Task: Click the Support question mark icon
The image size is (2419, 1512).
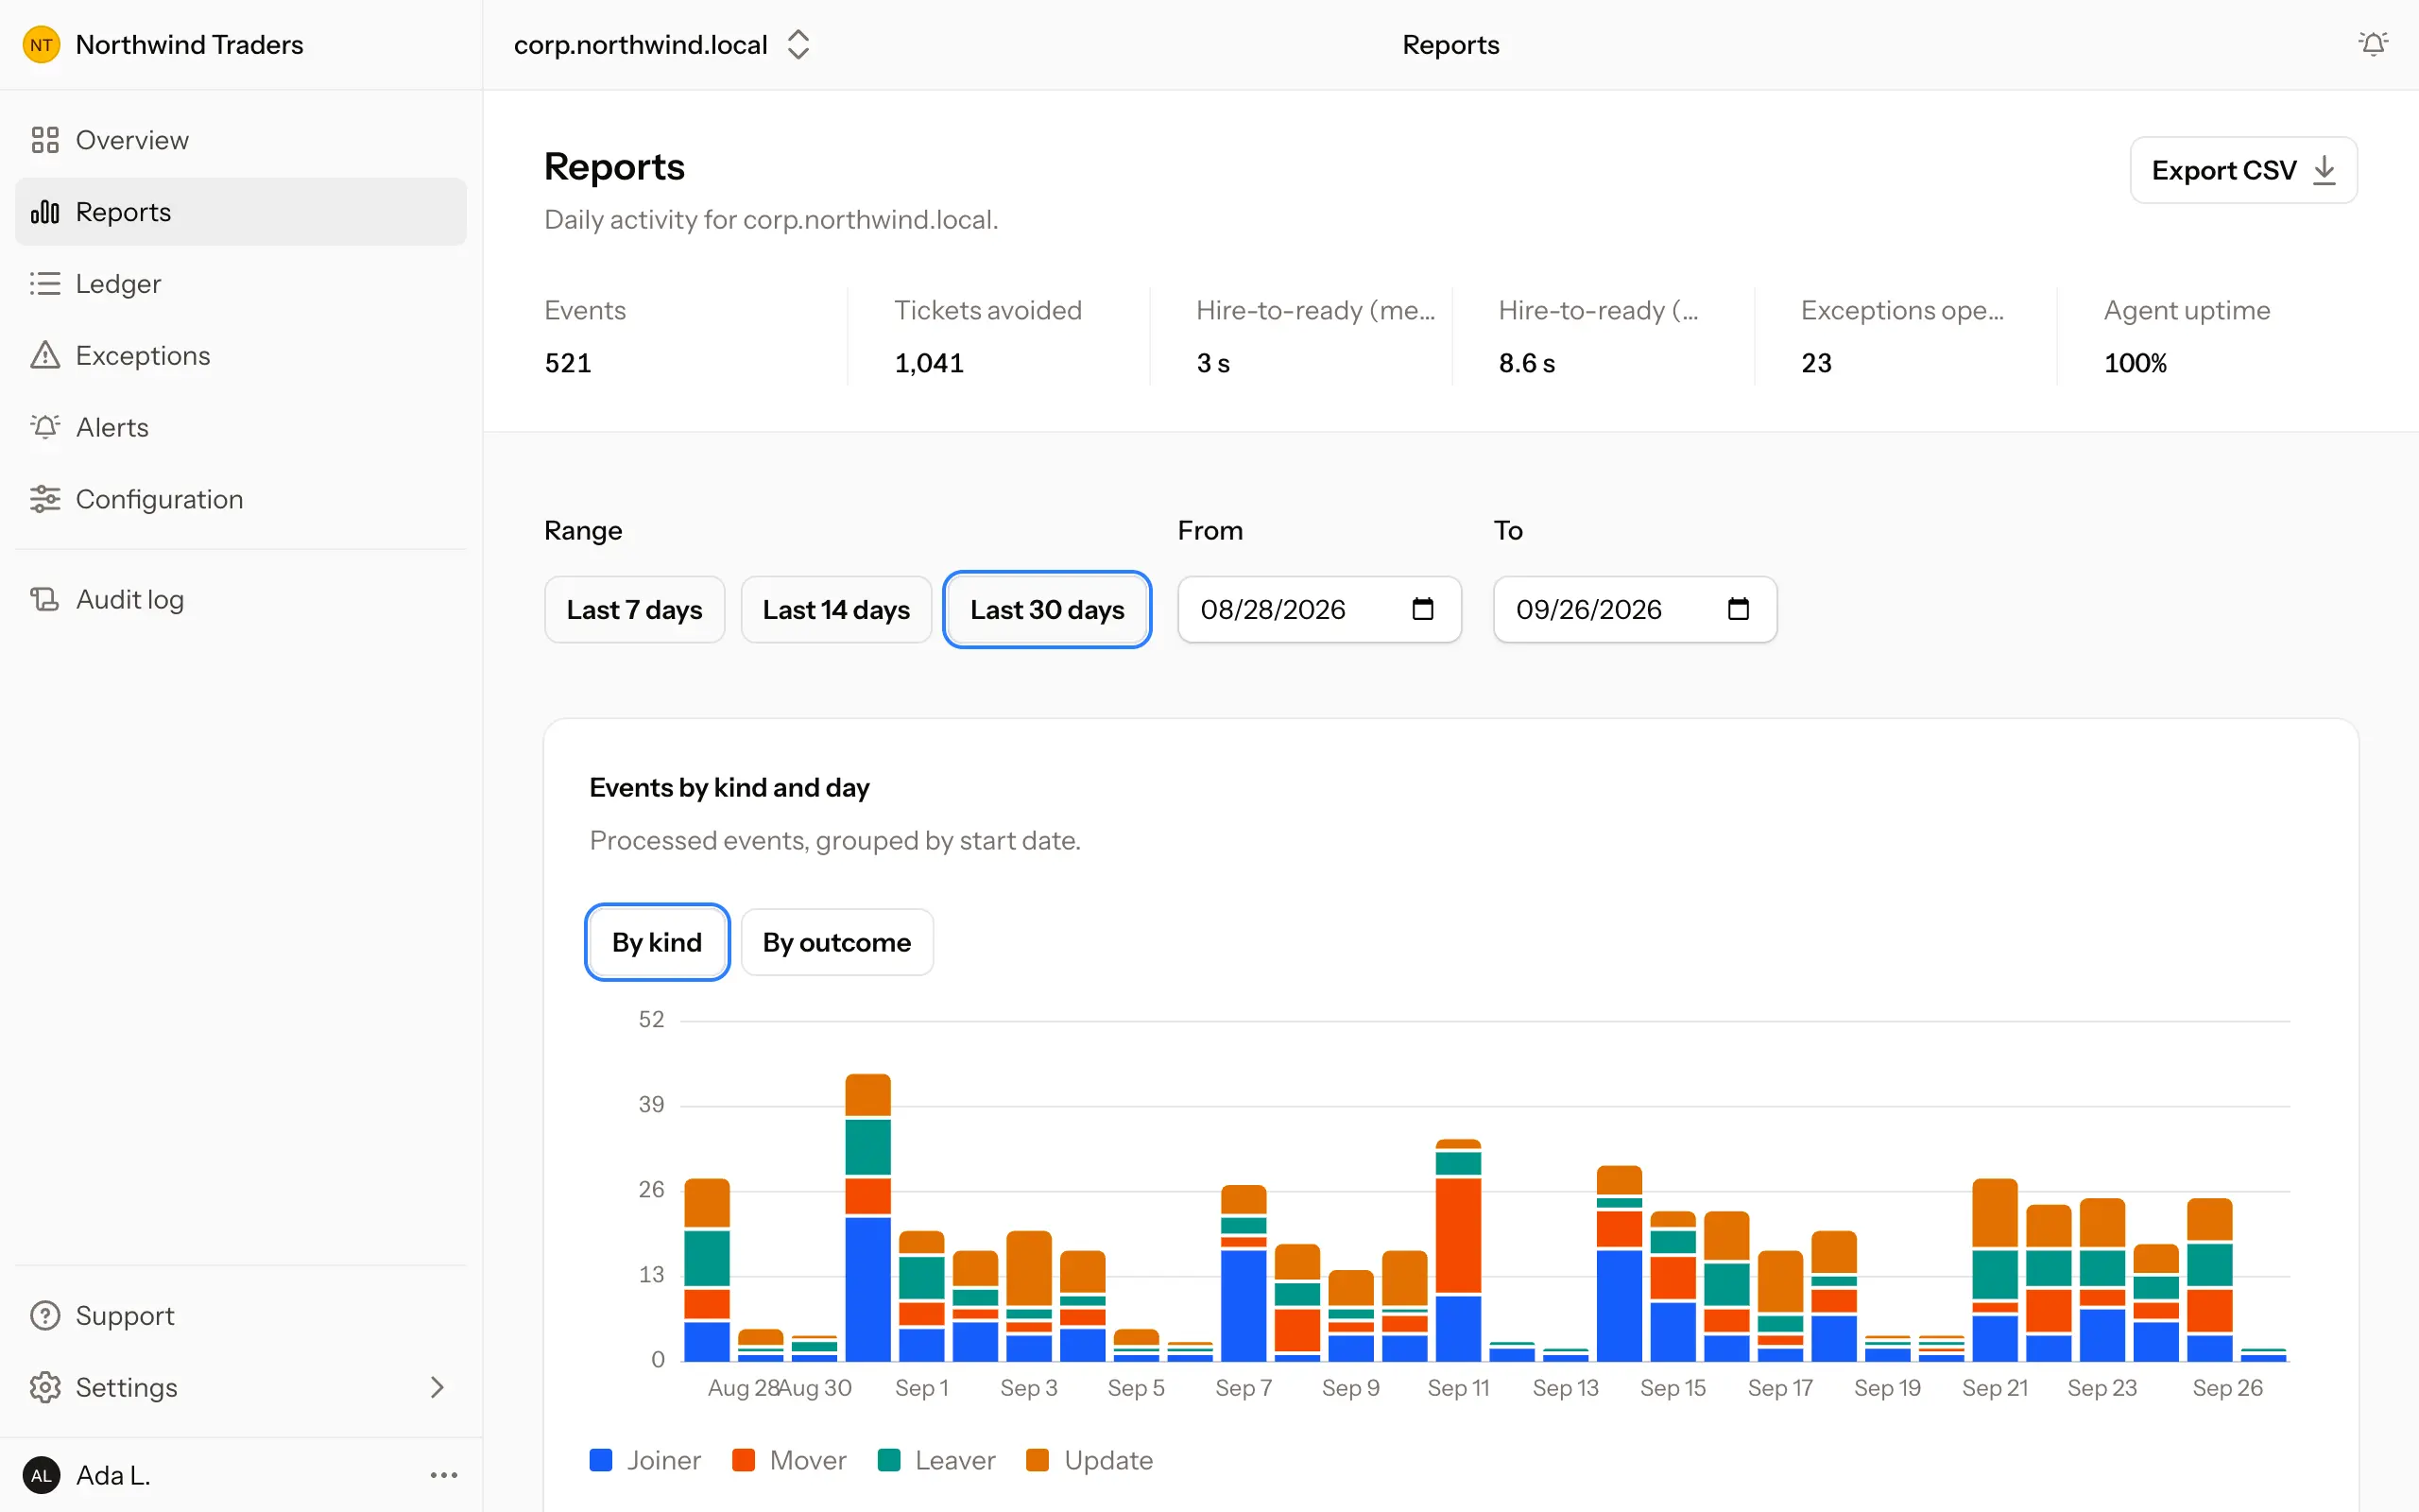Action: pyautogui.click(x=45, y=1315)
